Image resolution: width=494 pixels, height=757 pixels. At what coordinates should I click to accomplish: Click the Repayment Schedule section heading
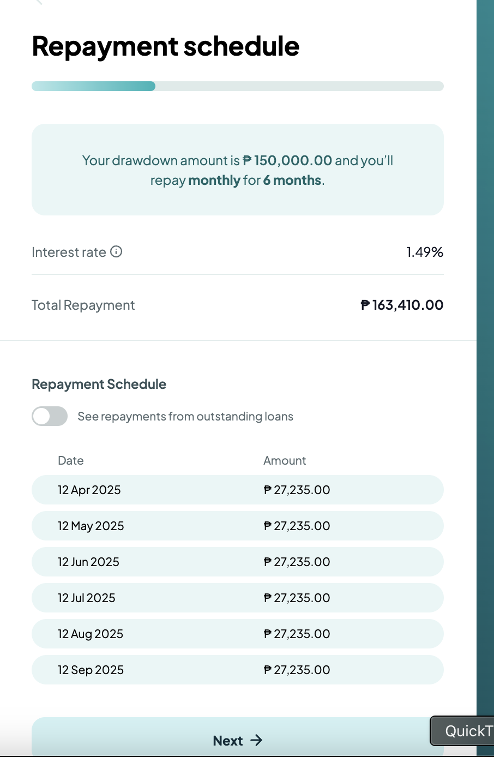[x=99, y=384]
